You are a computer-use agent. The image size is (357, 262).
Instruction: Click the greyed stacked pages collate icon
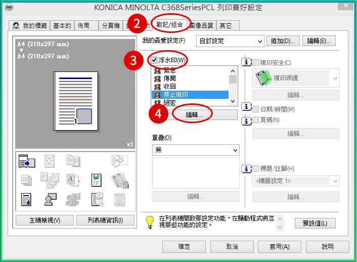(26, 180)
